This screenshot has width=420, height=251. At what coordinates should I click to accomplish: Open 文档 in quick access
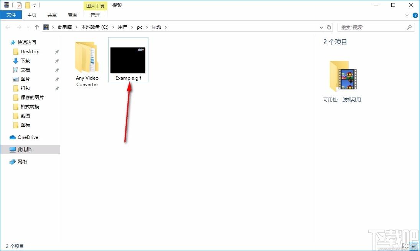(x=25, y=70)
